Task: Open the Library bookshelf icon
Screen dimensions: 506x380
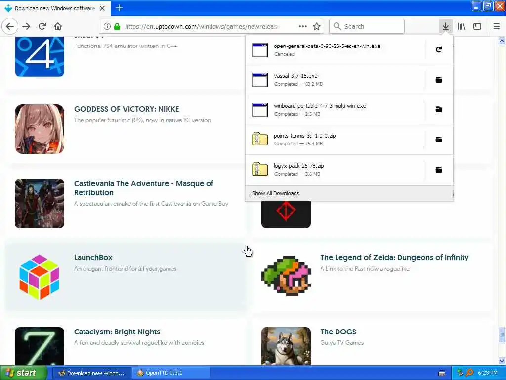Action: pos(462,27)
